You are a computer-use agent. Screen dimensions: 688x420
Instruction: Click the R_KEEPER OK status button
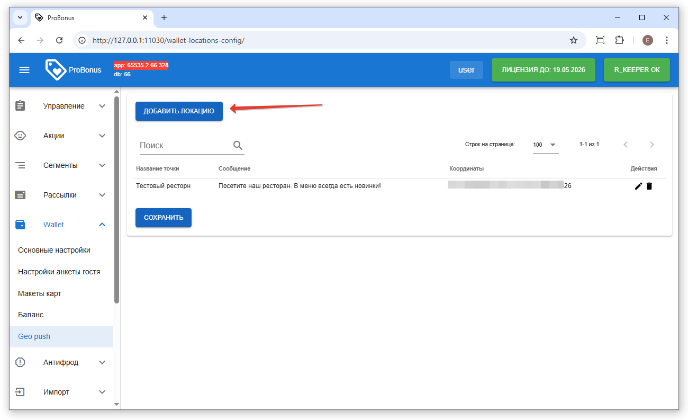[636, 70]
